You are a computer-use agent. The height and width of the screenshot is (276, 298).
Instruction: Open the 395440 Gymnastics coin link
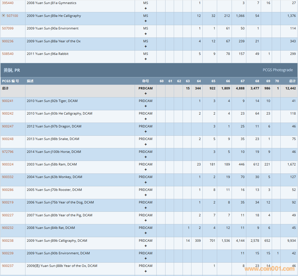(x=8, y=3)
